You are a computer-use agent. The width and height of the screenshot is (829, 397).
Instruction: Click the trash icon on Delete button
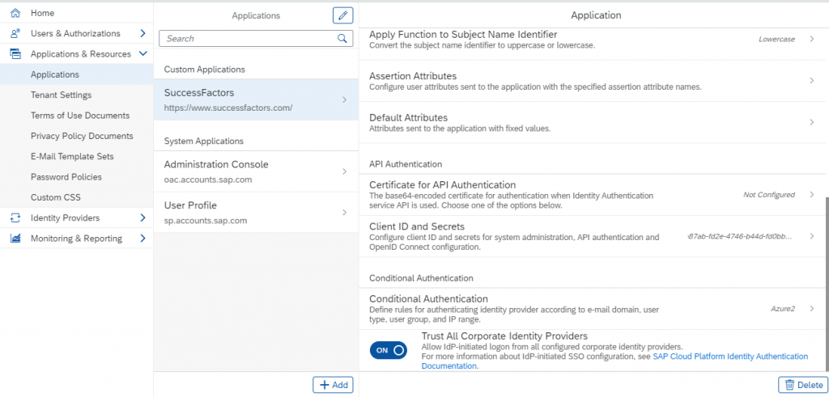(x=789, y=385)
